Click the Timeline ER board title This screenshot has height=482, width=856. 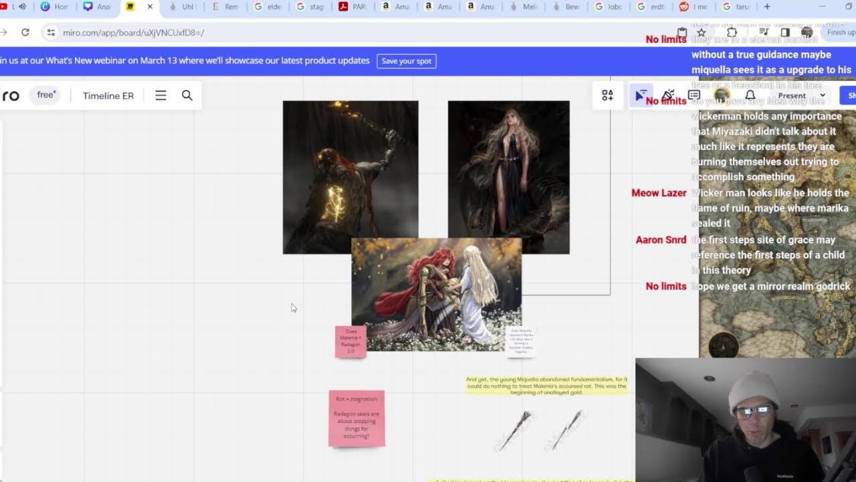click(108, 96)
